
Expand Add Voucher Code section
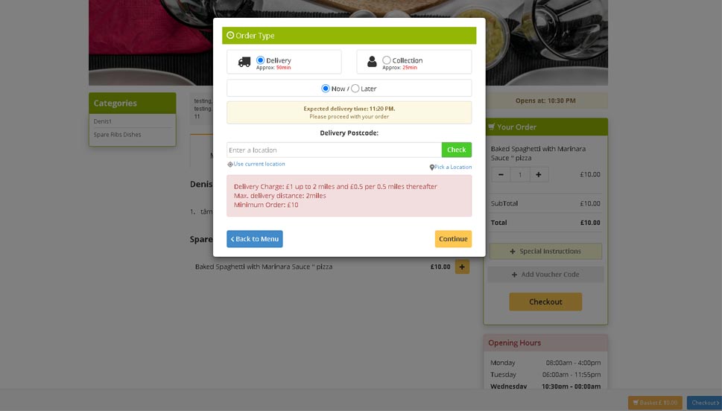click(545, 274)
